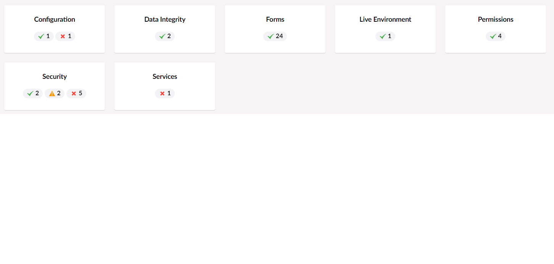This screenshot has height=264, width=554.
Task: Open the Configuration health check group
Action: coord(55,29)
